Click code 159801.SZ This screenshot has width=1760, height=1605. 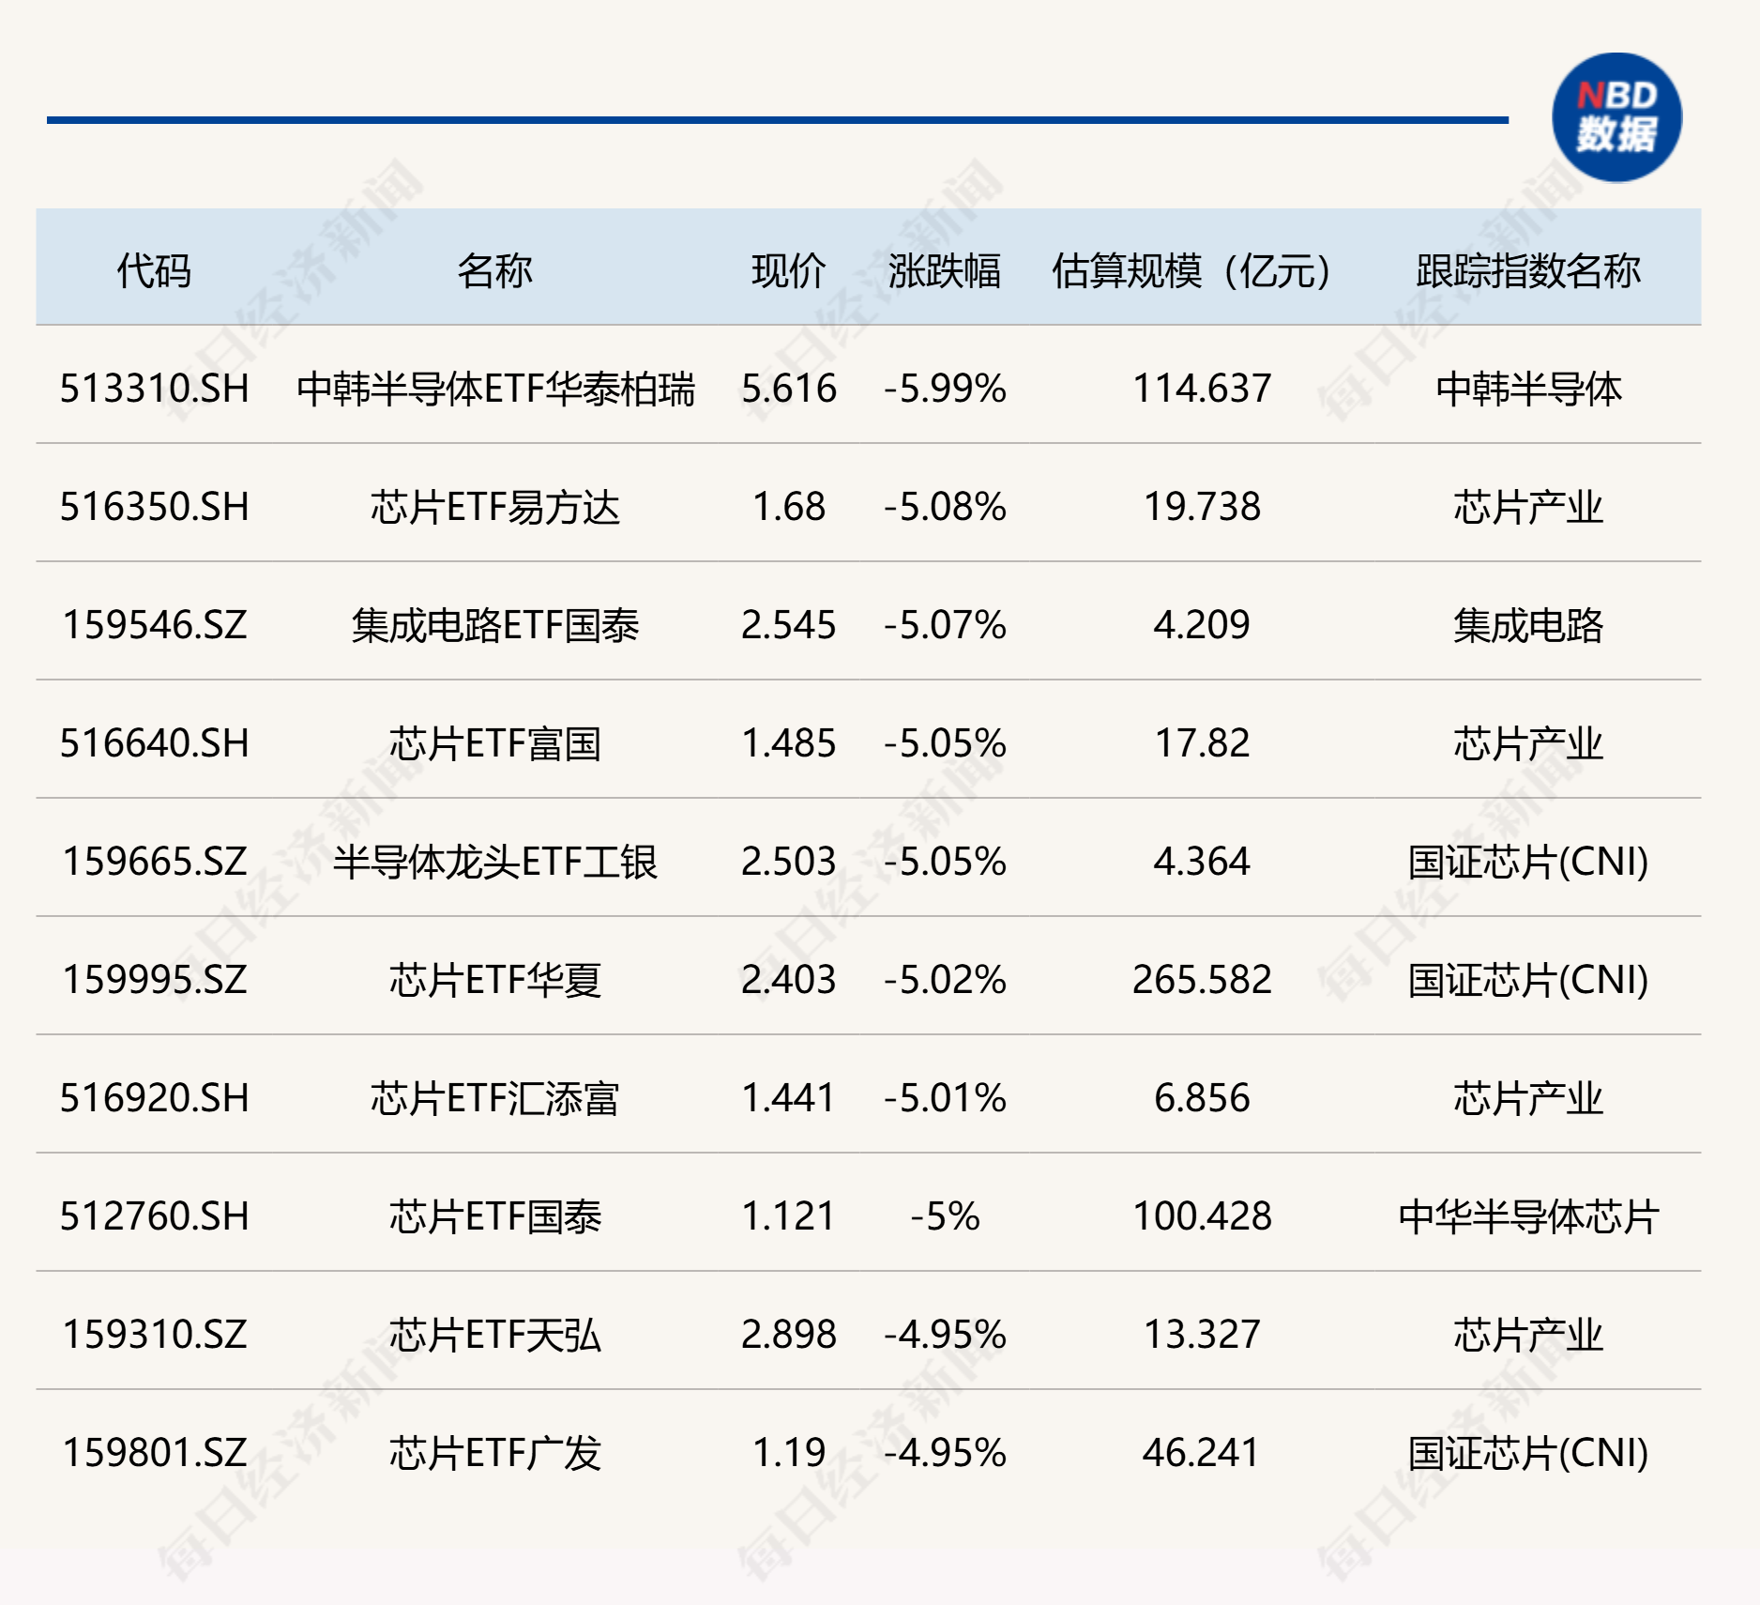coord(155,1453)
